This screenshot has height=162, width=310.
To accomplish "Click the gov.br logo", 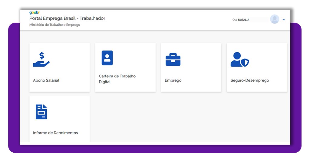I will pos(35,13).
